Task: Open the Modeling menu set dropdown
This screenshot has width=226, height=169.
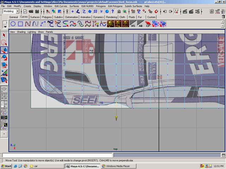Action: [x=17, y=11]
